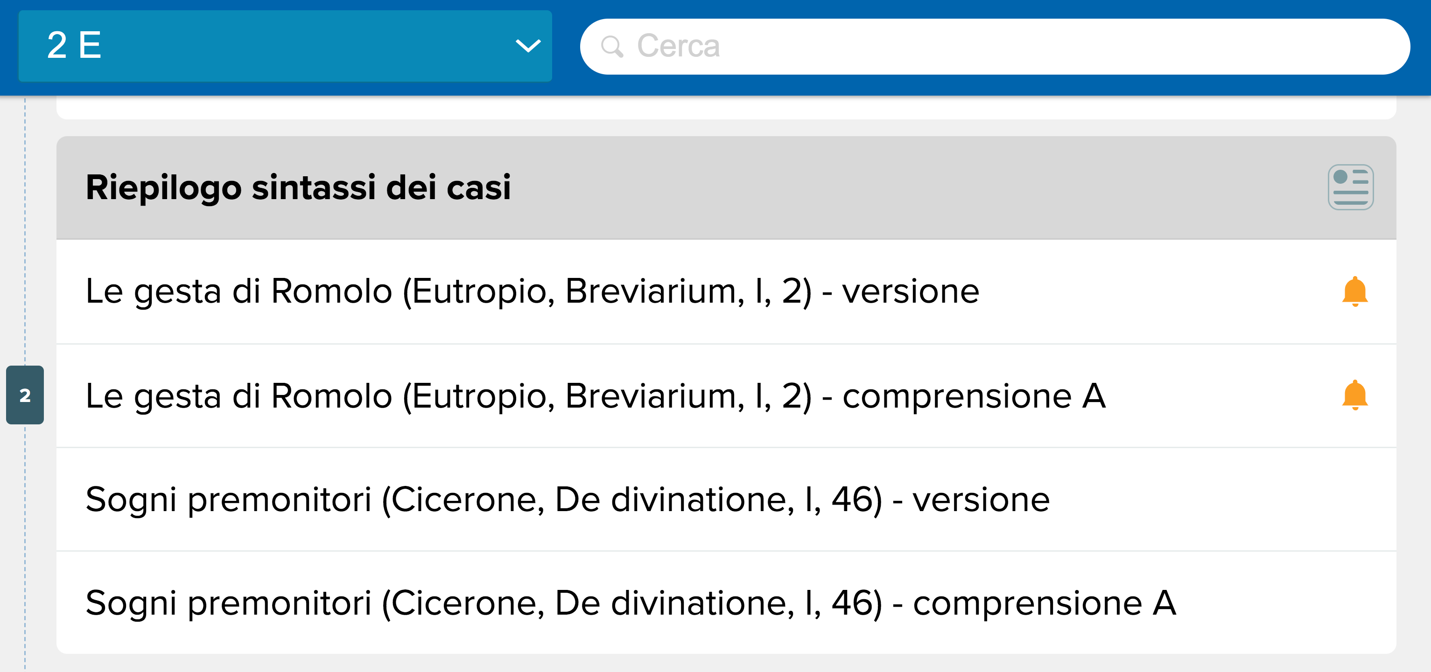The height and width of the screenshot is (672, 1431).
Task: Click the bell icon for Romolo versione
Action: tap(1355, 291)
